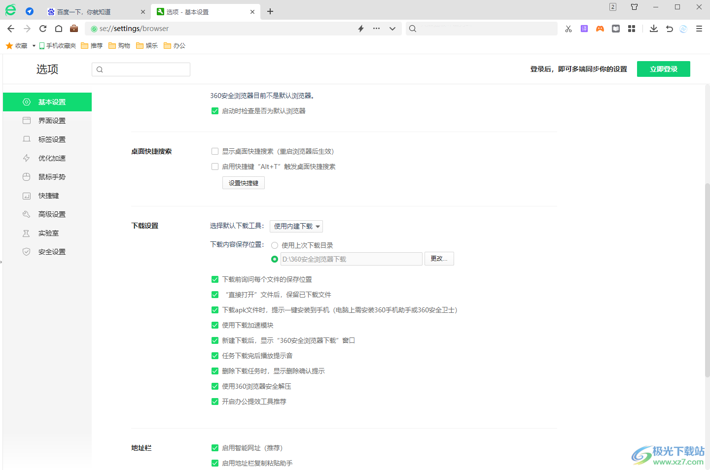Toggle 使用360浏览器安全解压 checkbox
This screenshot has width=710, height=470.
215,386
